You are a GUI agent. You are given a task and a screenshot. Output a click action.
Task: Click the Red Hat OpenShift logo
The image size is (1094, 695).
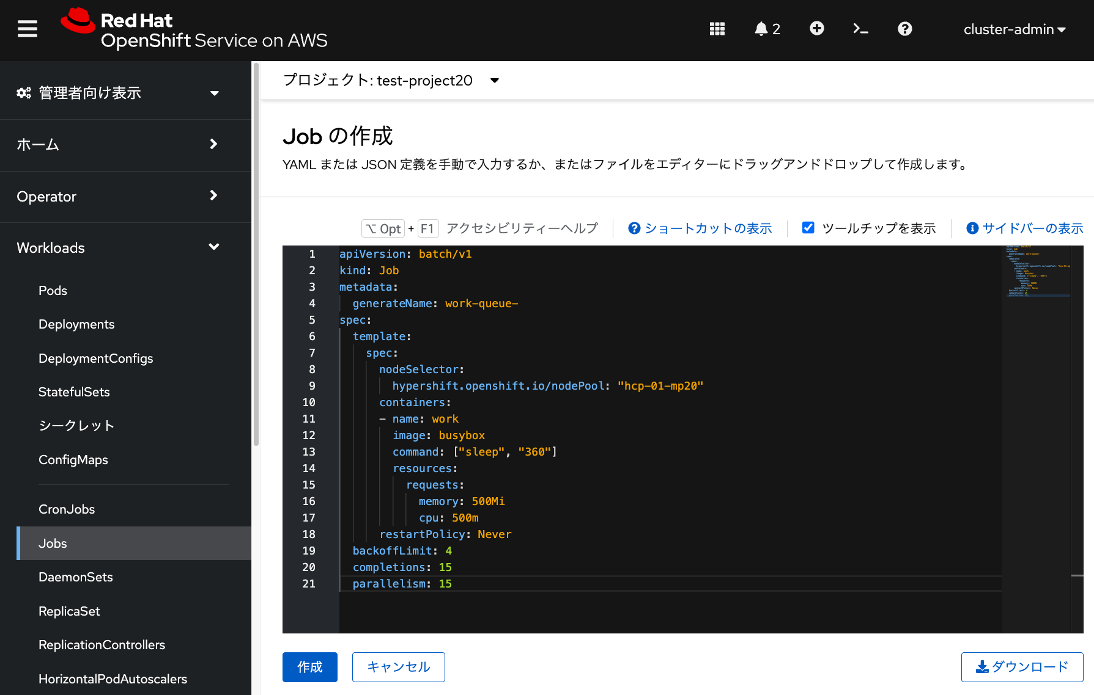coord(194,29)
